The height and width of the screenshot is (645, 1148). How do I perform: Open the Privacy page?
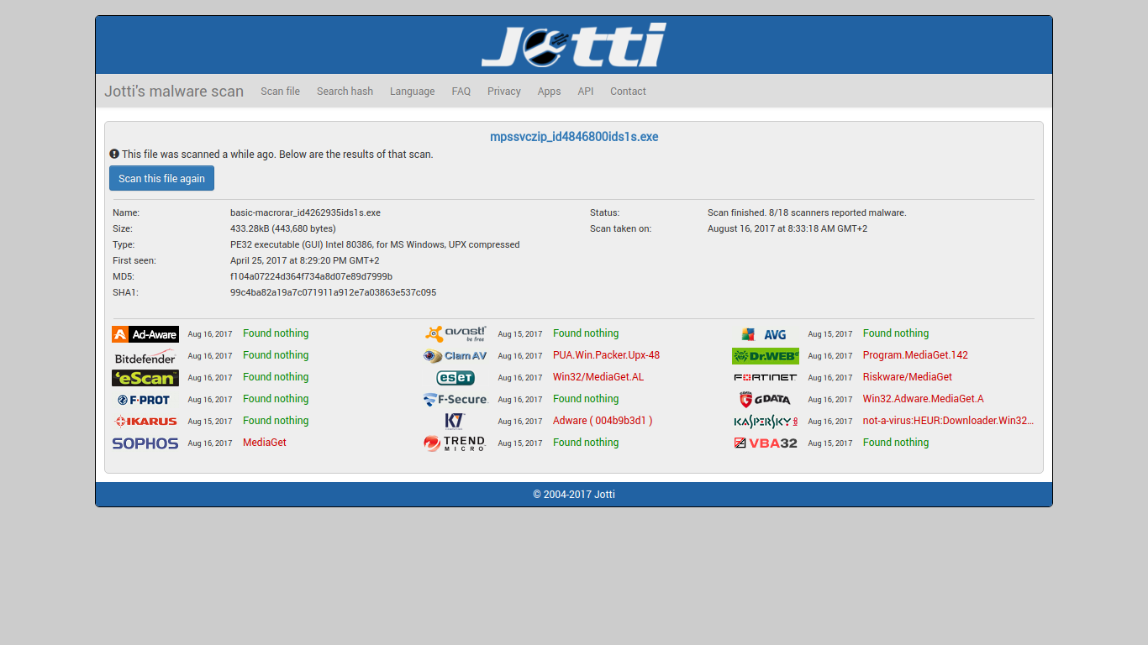pos(504,92)
